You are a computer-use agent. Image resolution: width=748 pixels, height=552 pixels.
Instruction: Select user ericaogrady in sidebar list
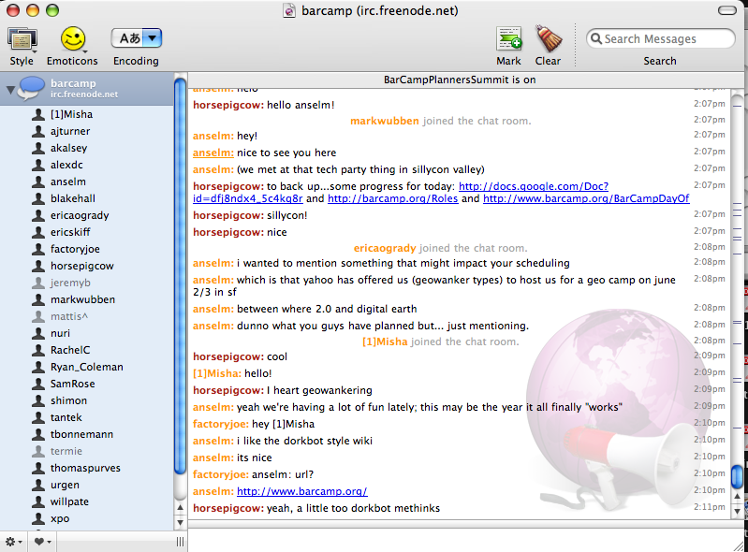(x=80, y=215)
